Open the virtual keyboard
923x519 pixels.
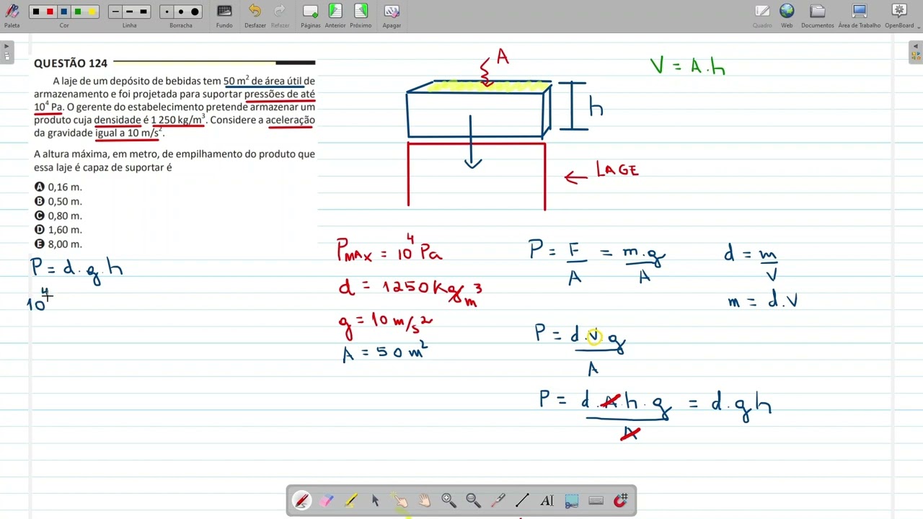[596, 500]
